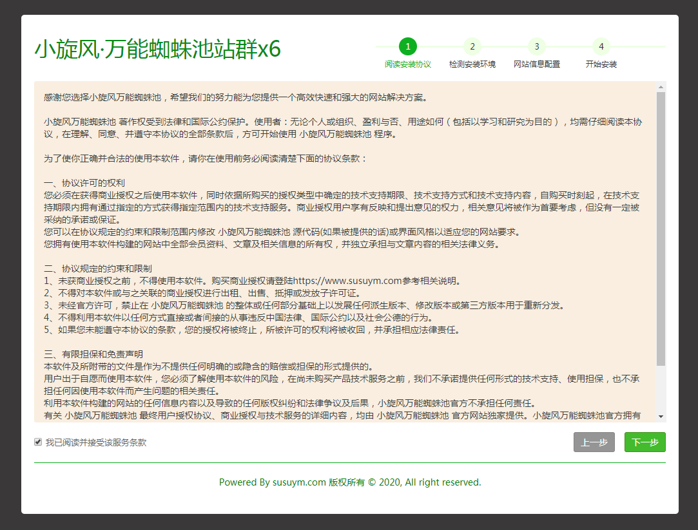698x530 pixels.
Task: Select the 检测安装环境 step label
Action: point(472,64)
